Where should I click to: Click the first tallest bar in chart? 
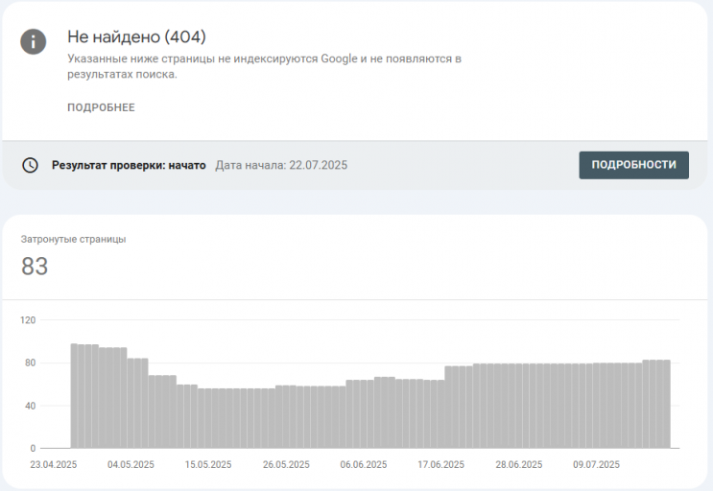tap(74, 396)
